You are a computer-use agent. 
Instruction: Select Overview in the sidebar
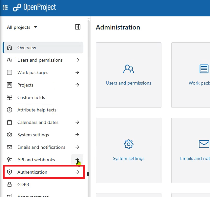(43, 48)
